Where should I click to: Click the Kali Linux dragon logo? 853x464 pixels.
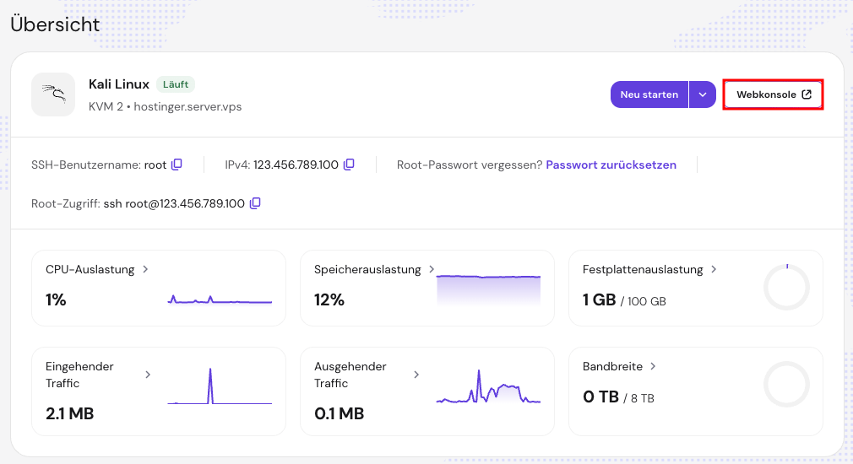click(53, 94)
